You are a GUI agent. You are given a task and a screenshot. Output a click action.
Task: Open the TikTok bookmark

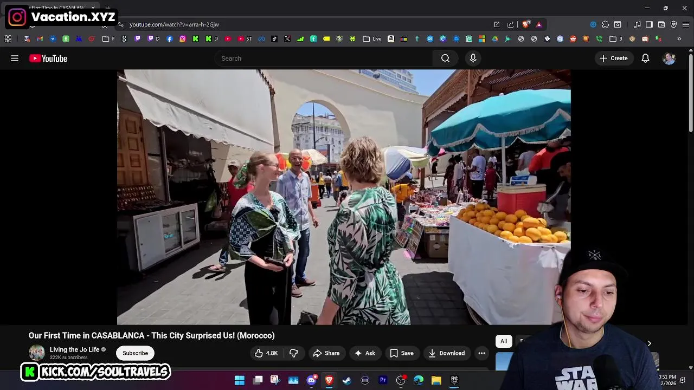274,39
